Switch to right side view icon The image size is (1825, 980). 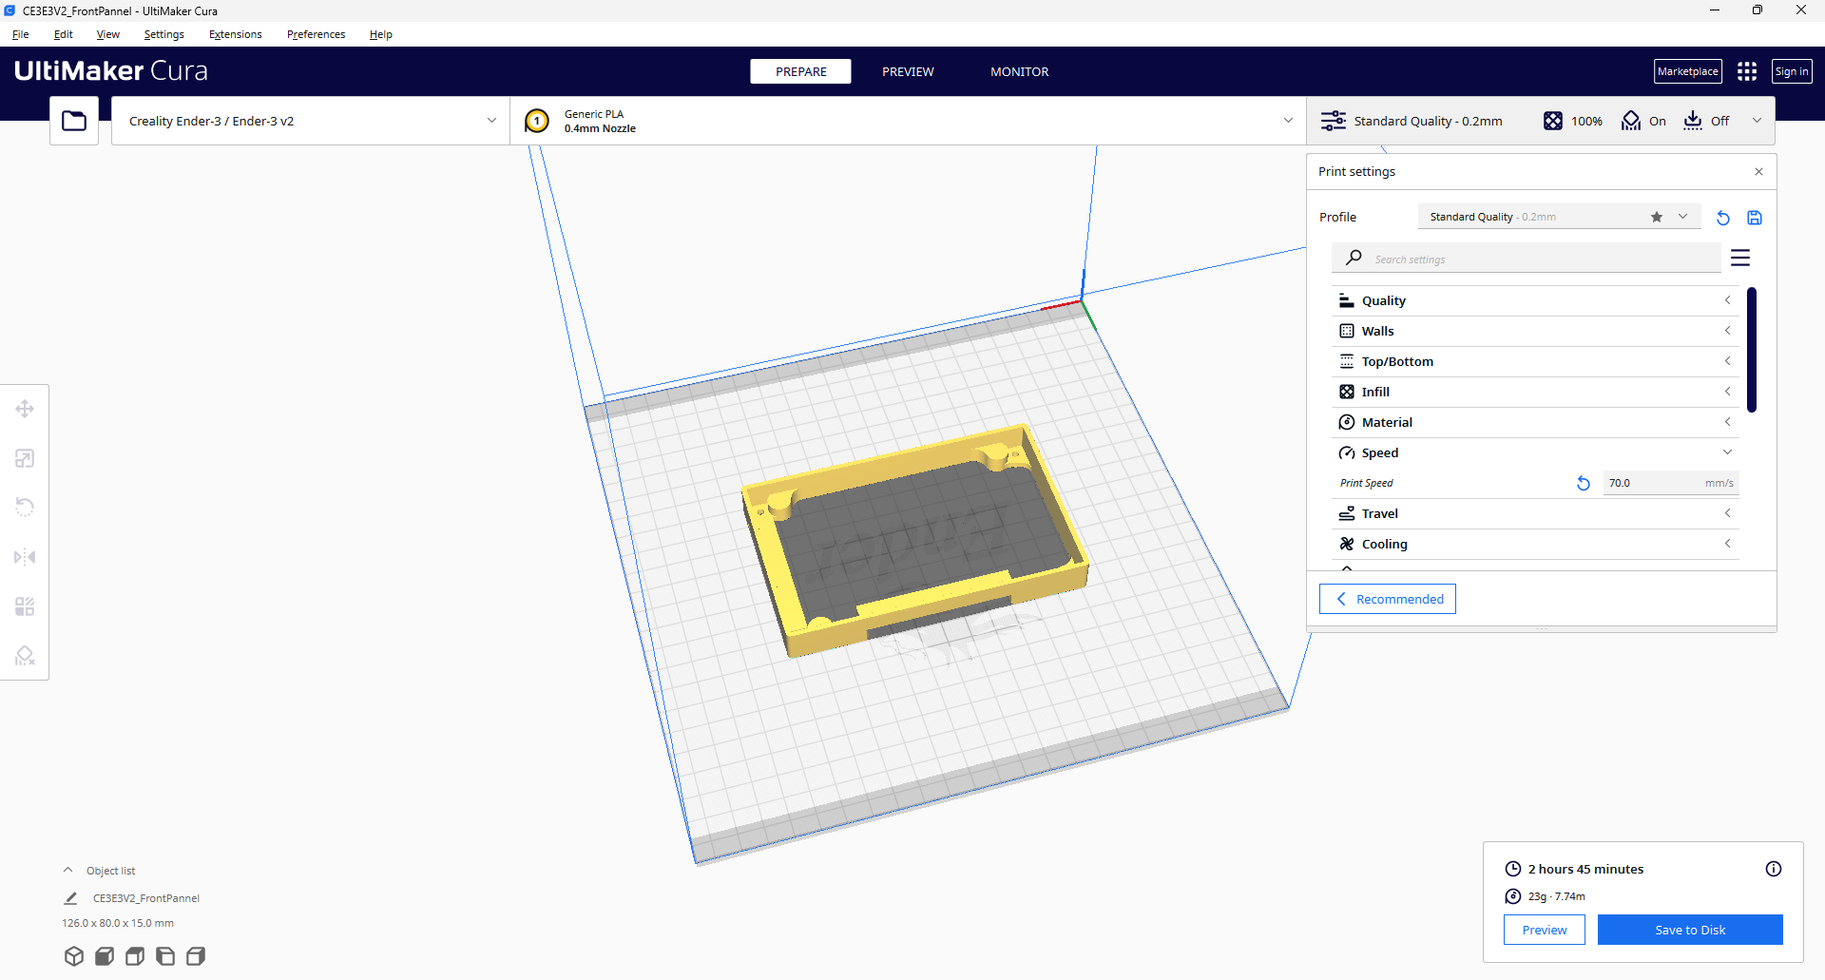(196, 956)
